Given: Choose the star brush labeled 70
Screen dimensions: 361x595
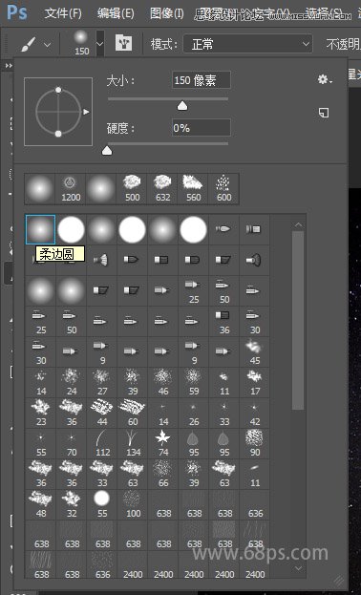Looking at the screenshot, I should tap(72, 444).
